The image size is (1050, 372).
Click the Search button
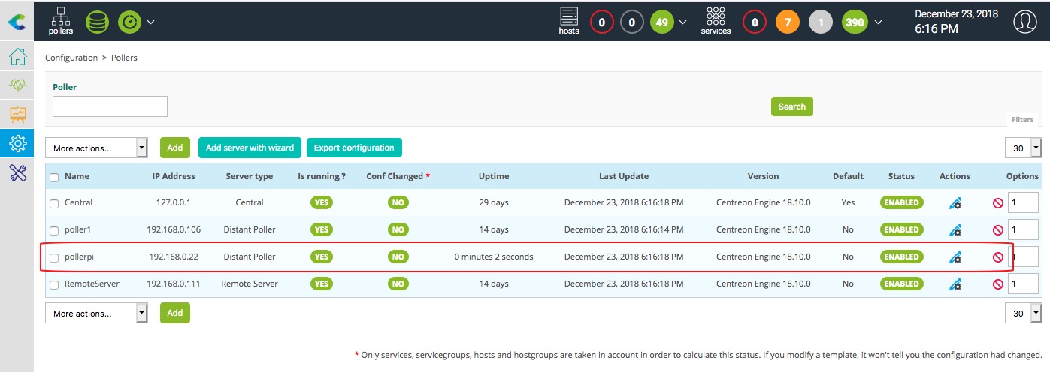coord(791,106)
